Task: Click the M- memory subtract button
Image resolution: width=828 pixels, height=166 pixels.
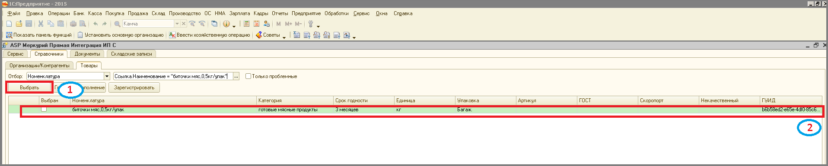Action: coord(298,24)
